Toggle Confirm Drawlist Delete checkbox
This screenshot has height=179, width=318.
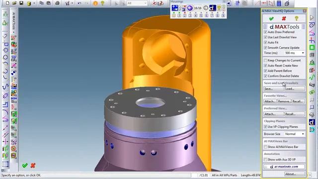[265, 76]
